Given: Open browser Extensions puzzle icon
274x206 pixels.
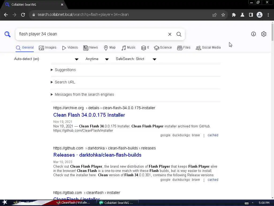Looking at the screenshot, I should click(234, 15).
